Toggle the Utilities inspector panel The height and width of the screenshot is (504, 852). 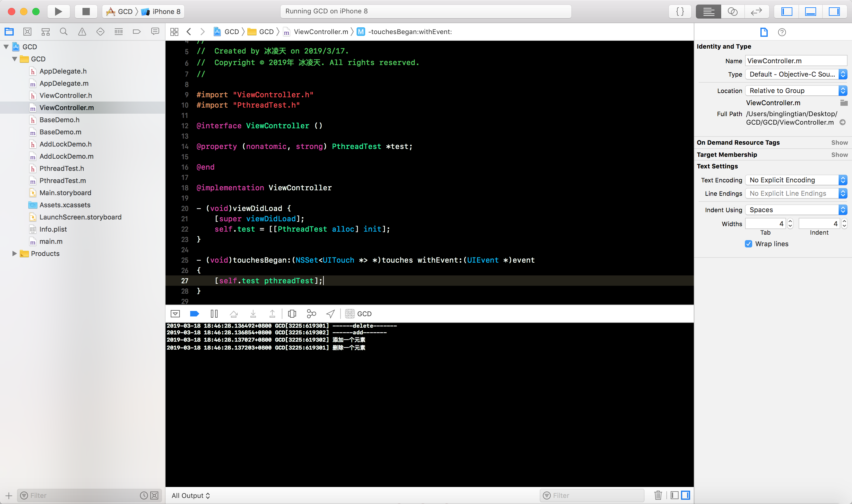[834, 12]
